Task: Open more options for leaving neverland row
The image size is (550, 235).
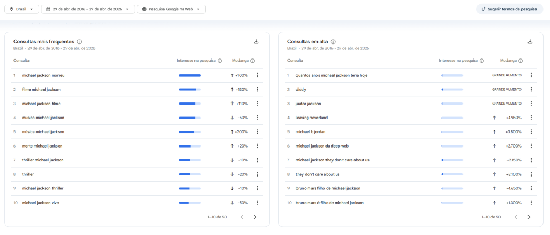Action: point(531,117)
